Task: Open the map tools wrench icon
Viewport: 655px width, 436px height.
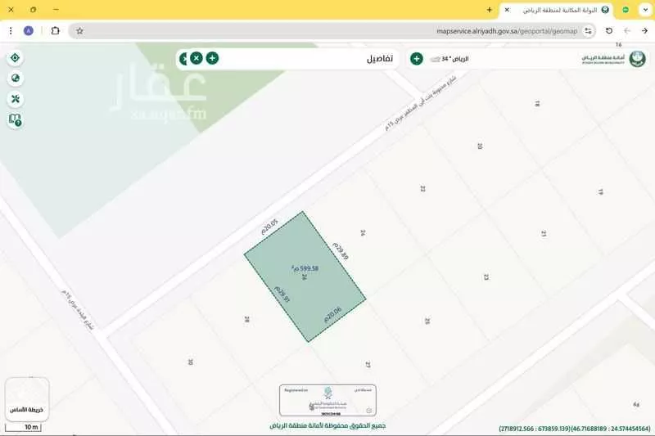Action: [x=15, y=99]
